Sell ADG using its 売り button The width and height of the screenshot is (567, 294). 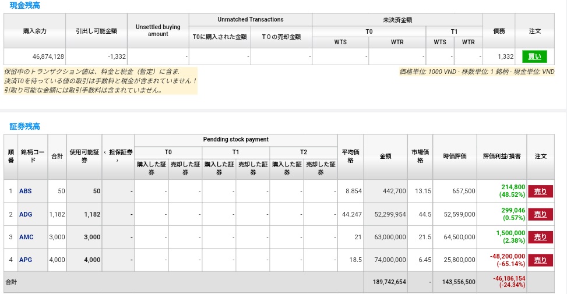click(x=540, y=214)
